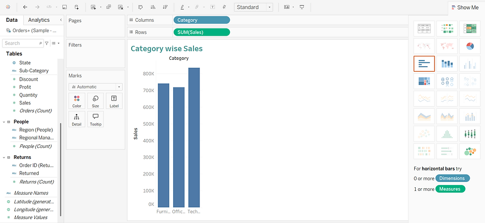The width and height of the screenshot is (485, 223).
Task: Choose the pie chart type
Action: (470, 46)
